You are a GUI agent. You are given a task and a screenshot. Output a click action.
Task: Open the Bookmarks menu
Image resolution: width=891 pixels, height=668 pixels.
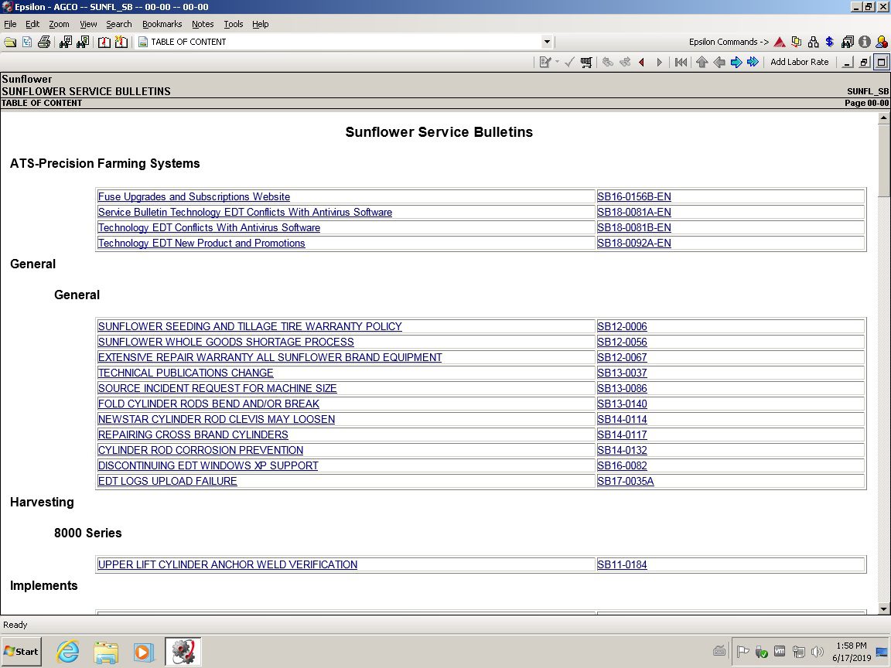point(162,24)
